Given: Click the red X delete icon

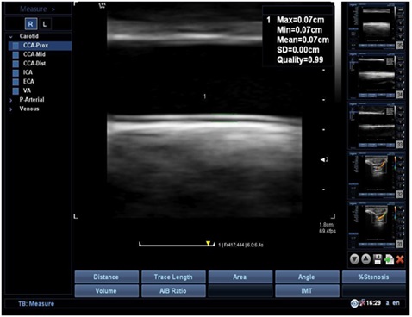Looking at the screenshot, I should click(x=400, y=259).
